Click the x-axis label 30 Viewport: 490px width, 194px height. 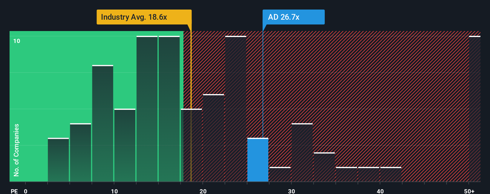tap(292, 191)
